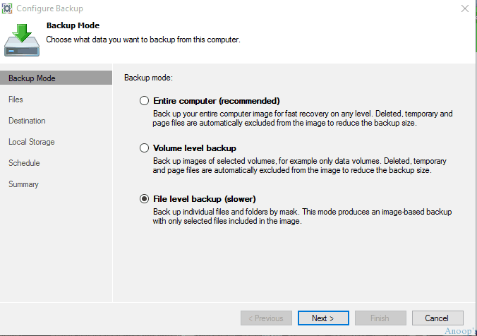The image size is (477, 336).
Task: Open the Local Storage wizard step
Action: point(32,142)
